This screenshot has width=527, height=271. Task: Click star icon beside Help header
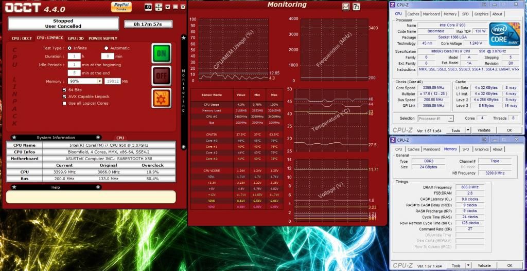14,187
